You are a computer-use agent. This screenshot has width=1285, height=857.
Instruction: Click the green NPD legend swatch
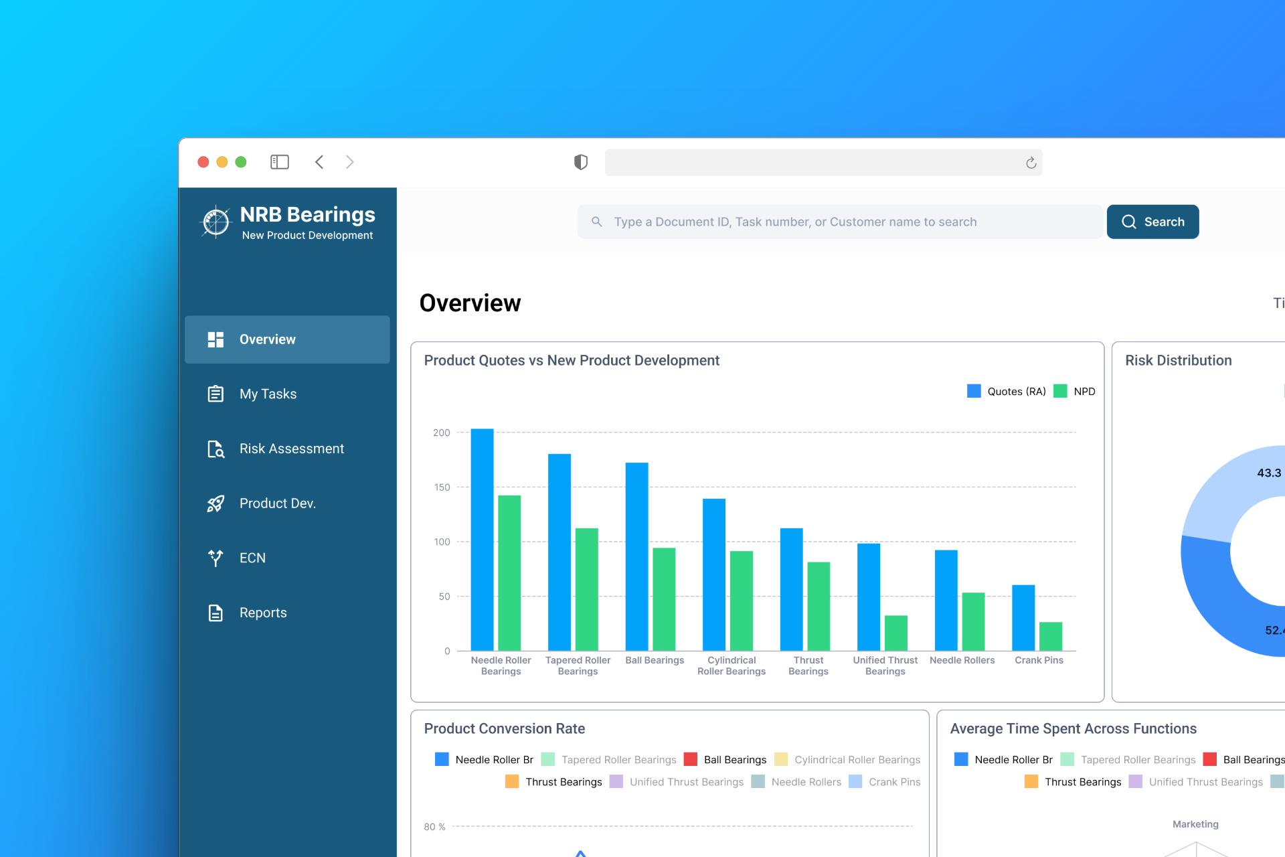(1060, 391)
